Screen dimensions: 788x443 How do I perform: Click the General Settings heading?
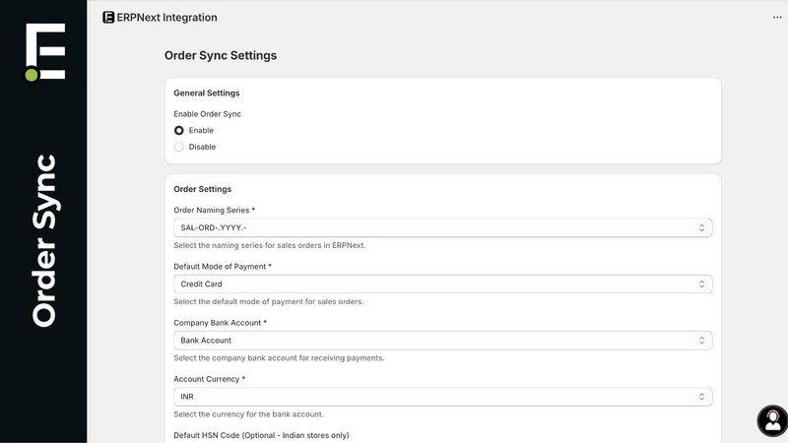tap(207, 93)
